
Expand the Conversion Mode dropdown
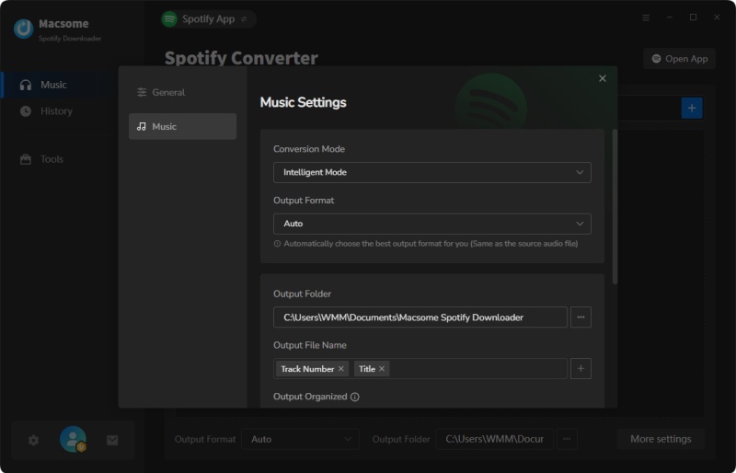(x=431, y=172)
